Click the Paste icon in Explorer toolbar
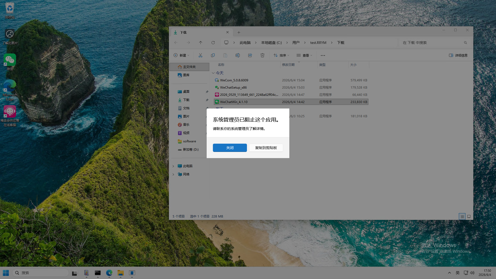Viewport: 496px width, 279px height. coord(225,55)
